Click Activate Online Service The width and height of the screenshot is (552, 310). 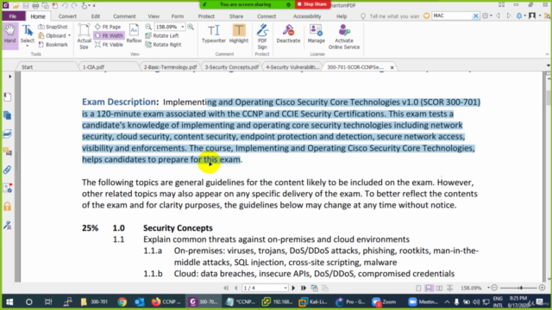coord(344,36)
